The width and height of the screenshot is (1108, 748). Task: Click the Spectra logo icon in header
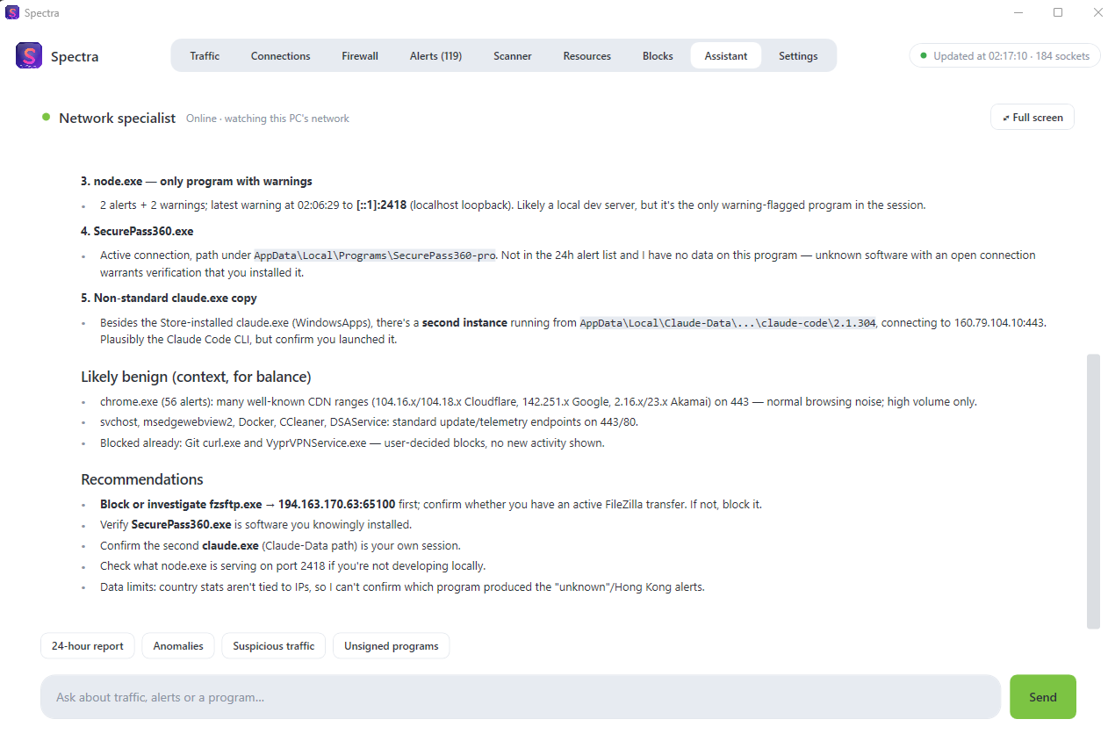pyautogui.click(x=29, y=55)
